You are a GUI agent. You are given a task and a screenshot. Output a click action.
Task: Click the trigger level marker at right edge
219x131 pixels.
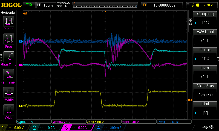pyautogui.click(x=190, y=100)
